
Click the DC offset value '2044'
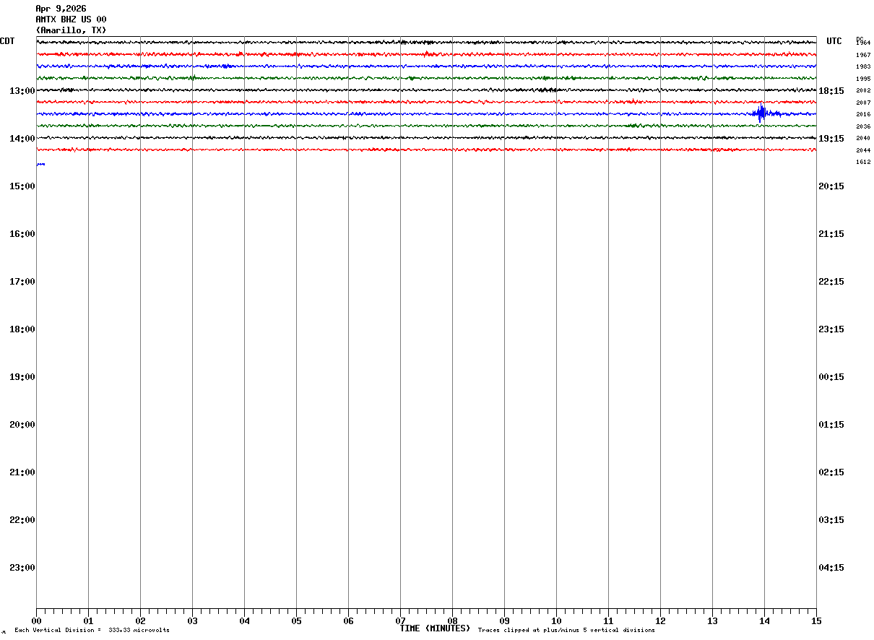point(863,150)
